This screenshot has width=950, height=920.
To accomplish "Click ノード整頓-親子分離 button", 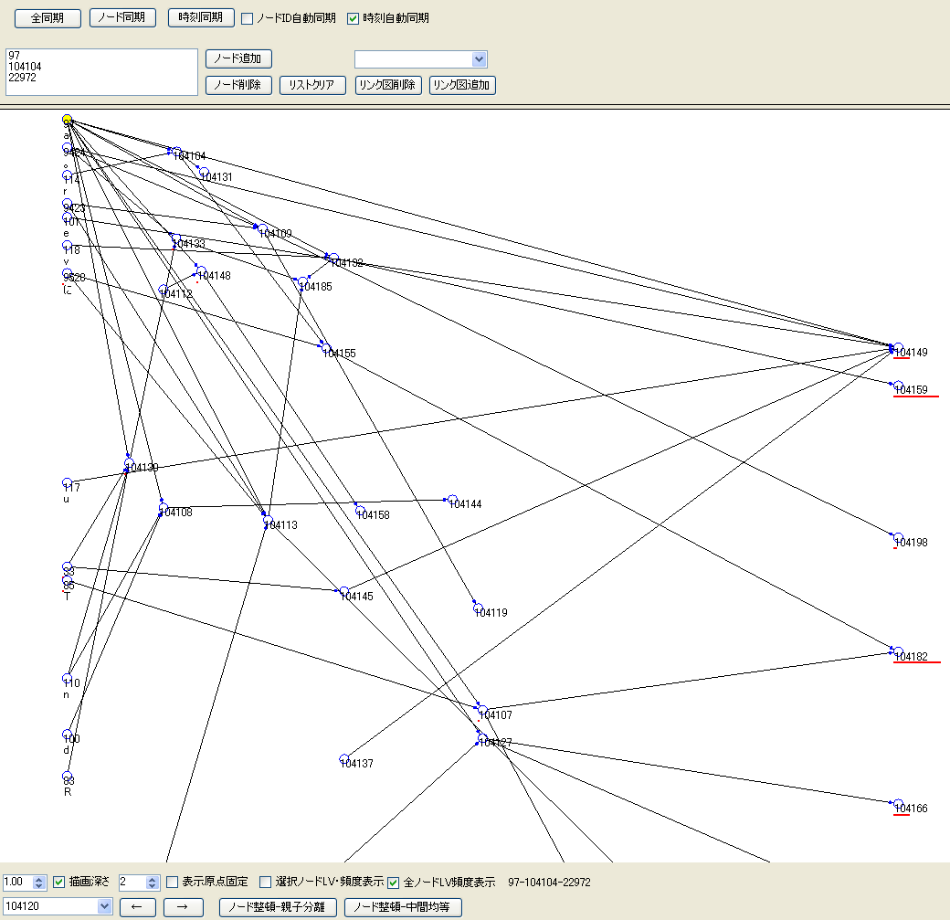I will pos(278,907).
